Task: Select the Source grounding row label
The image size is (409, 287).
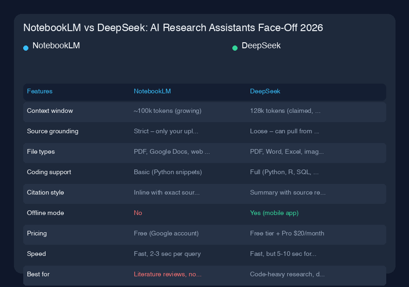Action: [x=53, y=131]
